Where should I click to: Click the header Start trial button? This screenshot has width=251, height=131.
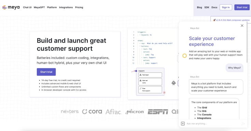click(242, 7)
